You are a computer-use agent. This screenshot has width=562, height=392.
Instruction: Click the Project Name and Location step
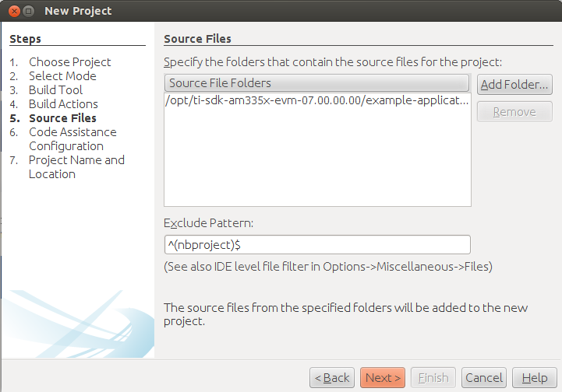[76, 167]
